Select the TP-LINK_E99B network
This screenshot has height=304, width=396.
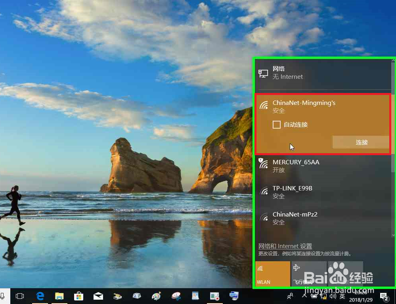[x=323, y=192]
